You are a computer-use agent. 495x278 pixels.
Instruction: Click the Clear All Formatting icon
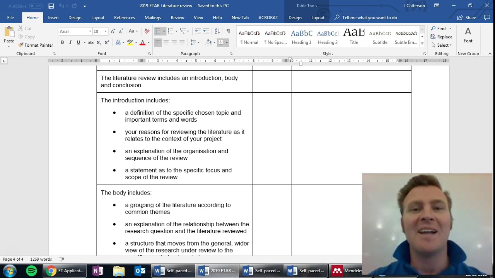point(147,31)
